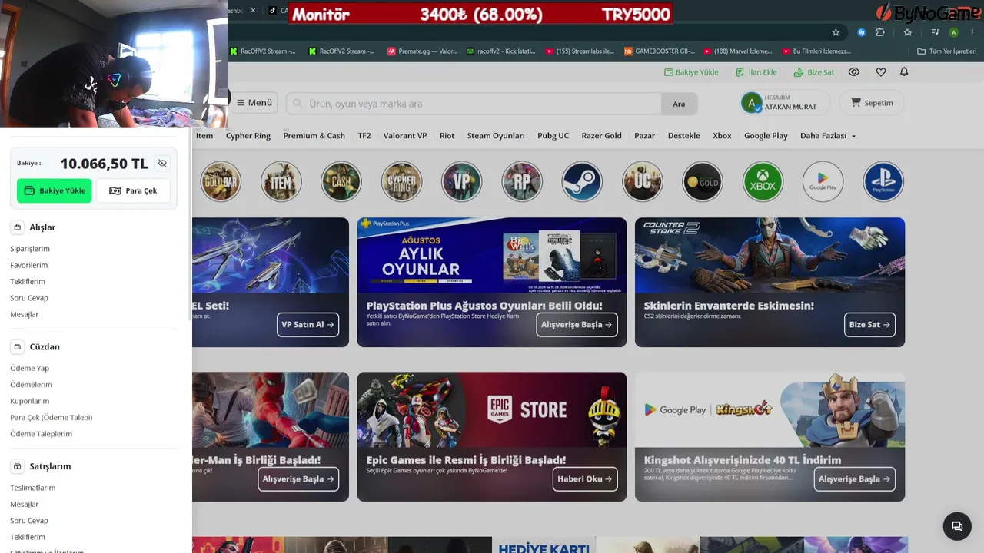Image resolution: width=984 pixels, height=553 pixels.
Task: Click the İlan Ekle link in header
Action: point(756,72)
